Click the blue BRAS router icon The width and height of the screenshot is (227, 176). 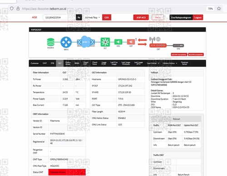click(x=66, y=42)
